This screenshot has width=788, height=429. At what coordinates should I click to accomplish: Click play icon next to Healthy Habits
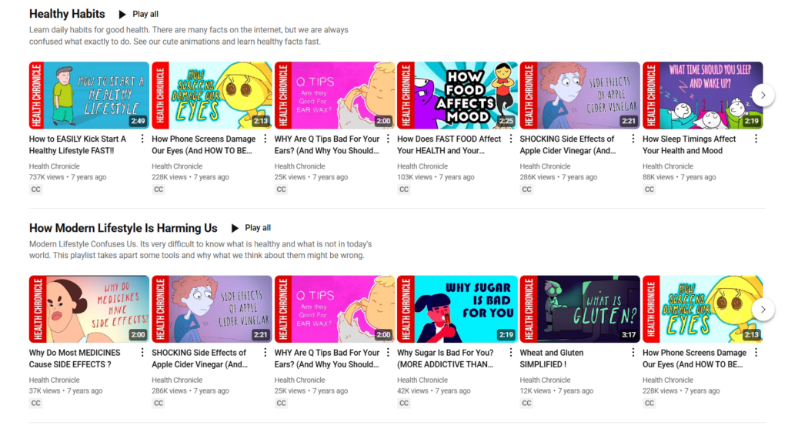coord(122,15)
